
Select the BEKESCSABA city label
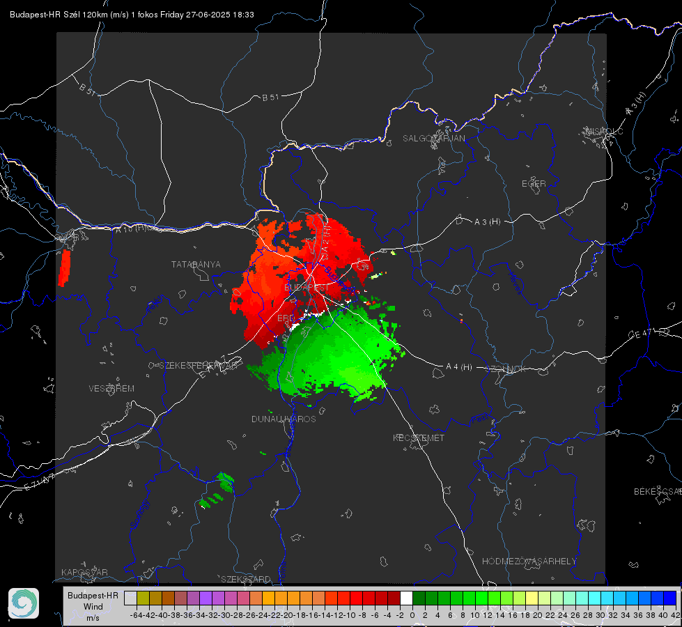click(658, 492)
